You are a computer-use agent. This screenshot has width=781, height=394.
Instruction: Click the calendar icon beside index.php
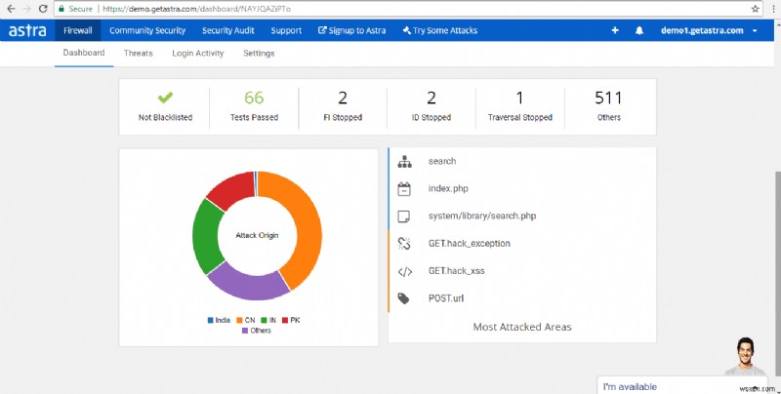(x=404, y=188)
